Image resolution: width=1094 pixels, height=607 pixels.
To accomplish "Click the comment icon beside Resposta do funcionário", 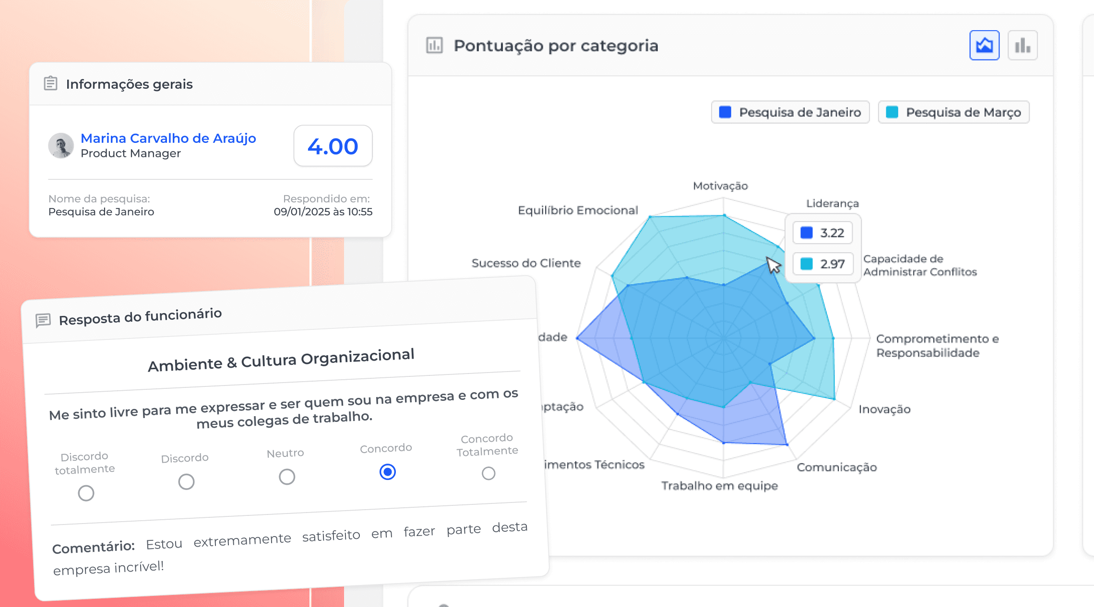I will pyautogui.click(x=43, y=320).
